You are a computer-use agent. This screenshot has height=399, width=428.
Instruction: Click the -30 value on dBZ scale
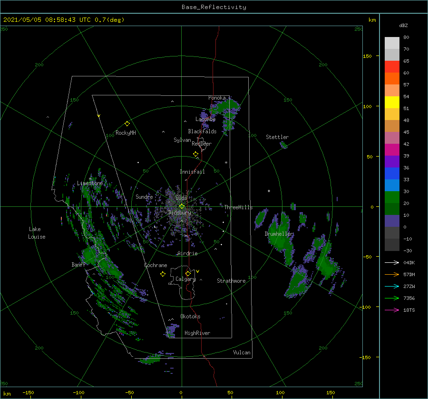click(x=408, y=251)
